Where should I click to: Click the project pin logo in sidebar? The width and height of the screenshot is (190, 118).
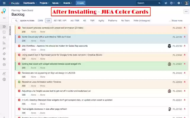point(4,11)
